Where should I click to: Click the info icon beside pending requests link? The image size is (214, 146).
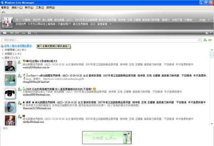[x=2, y=46]
